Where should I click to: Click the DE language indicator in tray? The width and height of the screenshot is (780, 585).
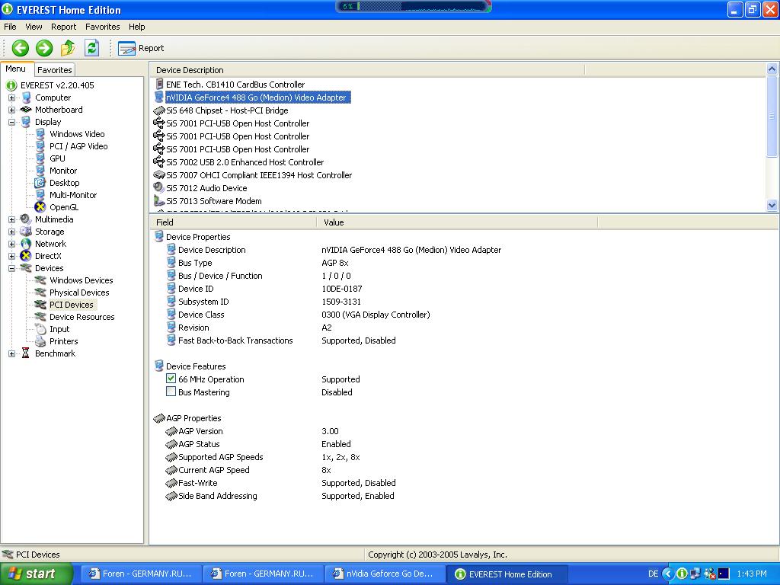[x=653, y=574]
